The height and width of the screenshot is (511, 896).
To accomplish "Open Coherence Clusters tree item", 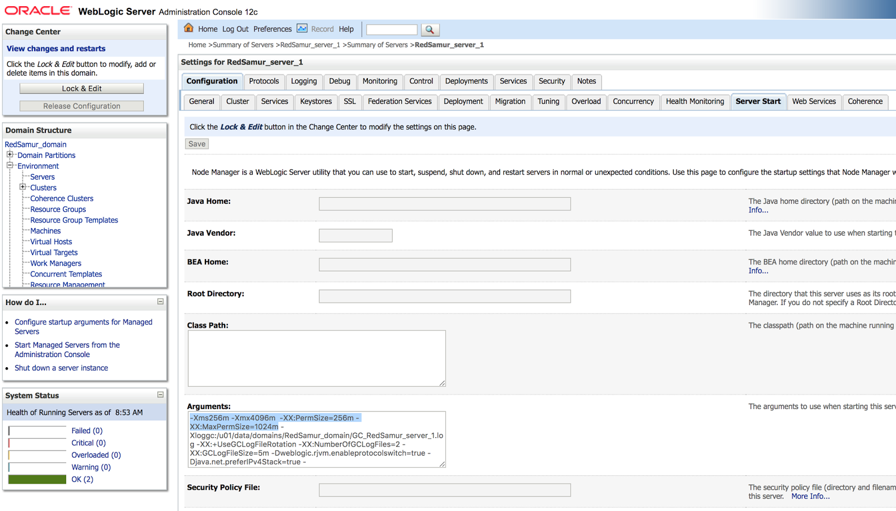I will pos(62,198).
